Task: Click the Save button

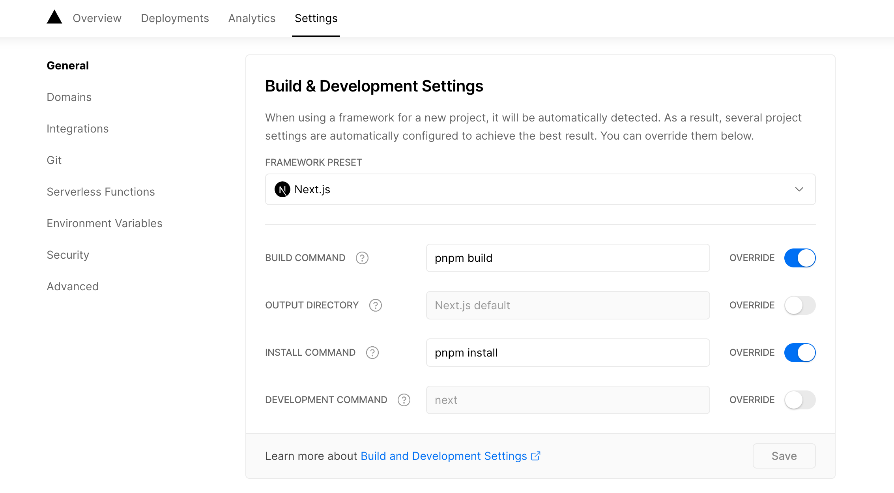Action: pos(784,456)
